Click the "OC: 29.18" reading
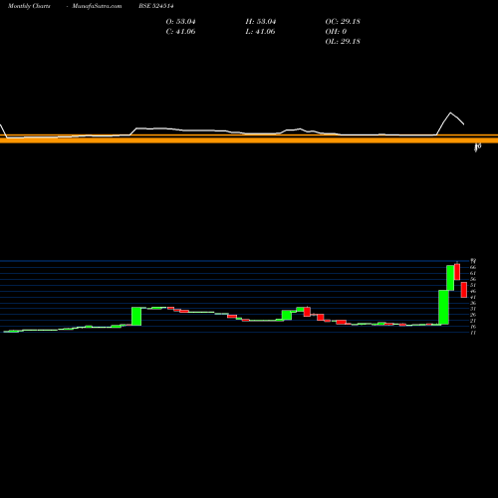Screen dimensions: 498x498 (x=343, y=22)
